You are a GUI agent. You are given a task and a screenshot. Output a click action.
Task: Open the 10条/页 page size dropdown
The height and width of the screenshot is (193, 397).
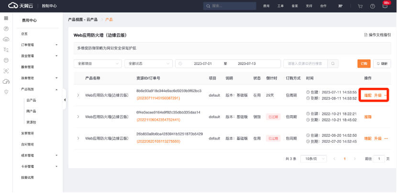313,159
